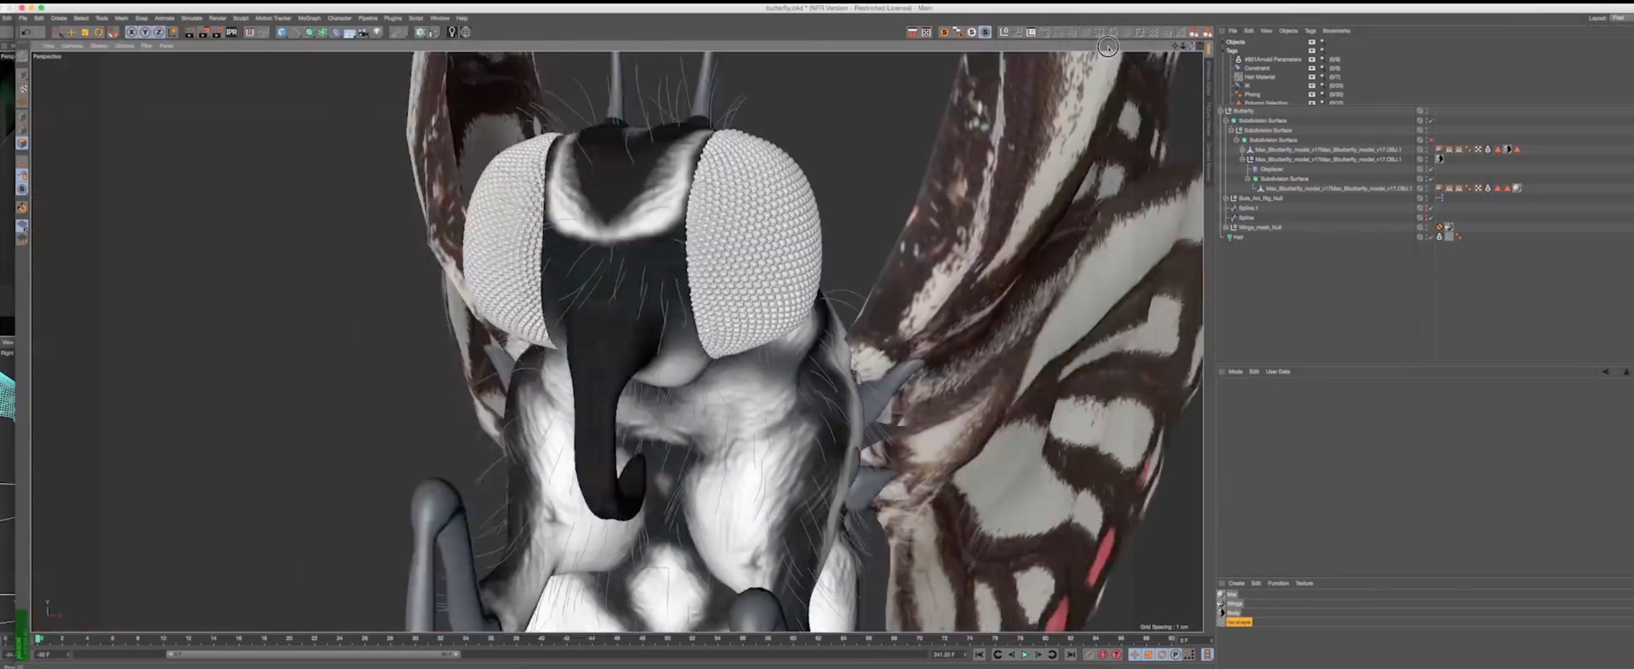Toggle the highlighted Solo off S icon

[985, 33]
